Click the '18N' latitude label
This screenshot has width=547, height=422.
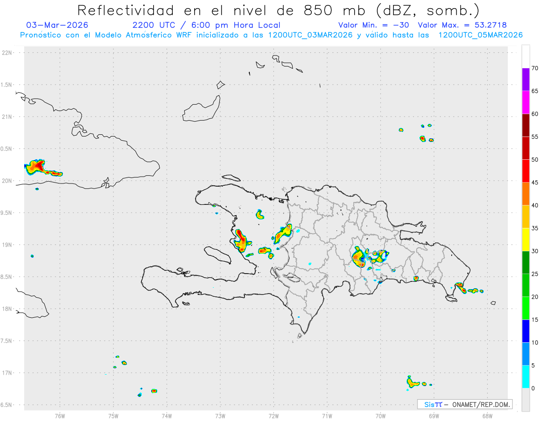[8, 309]
